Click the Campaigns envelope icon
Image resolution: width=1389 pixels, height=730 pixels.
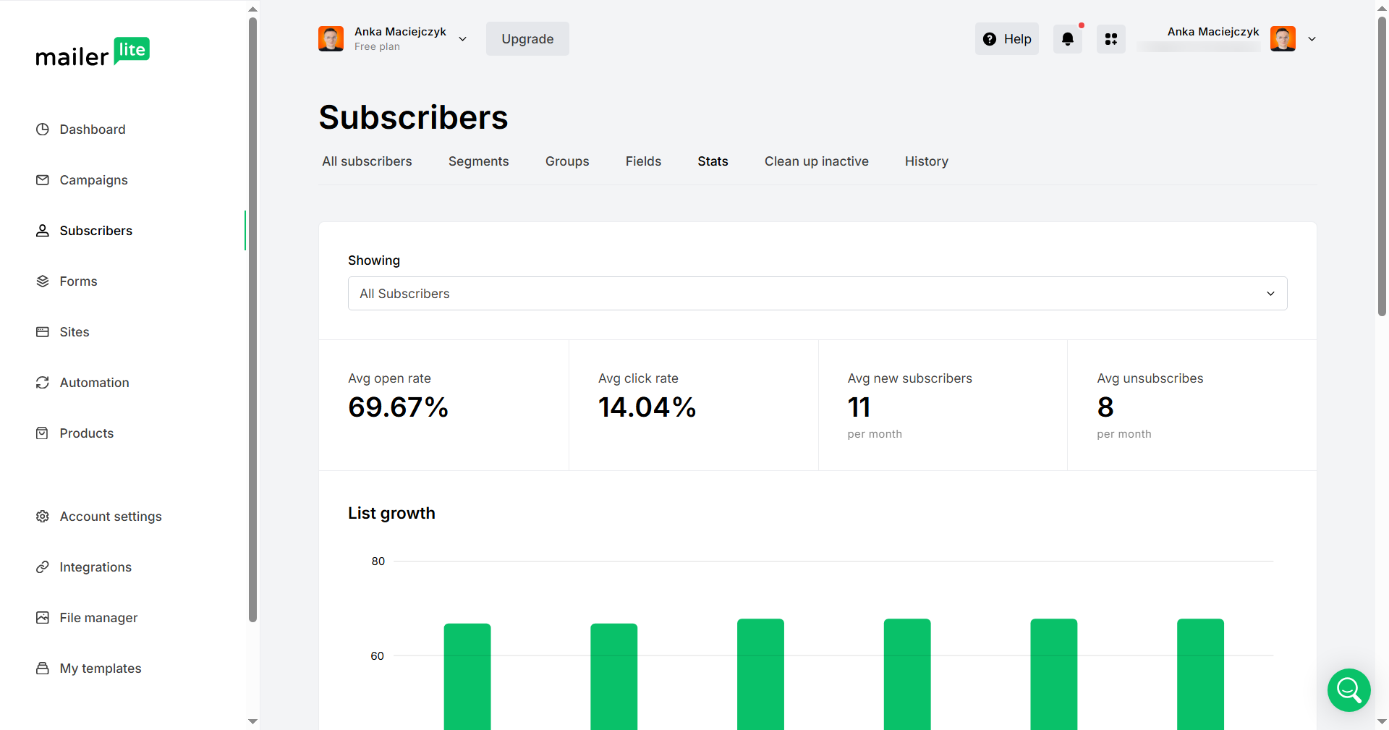point(43,180)
